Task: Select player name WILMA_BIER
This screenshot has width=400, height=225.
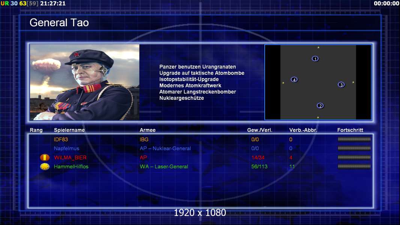Action: click(x=70, y=157)
